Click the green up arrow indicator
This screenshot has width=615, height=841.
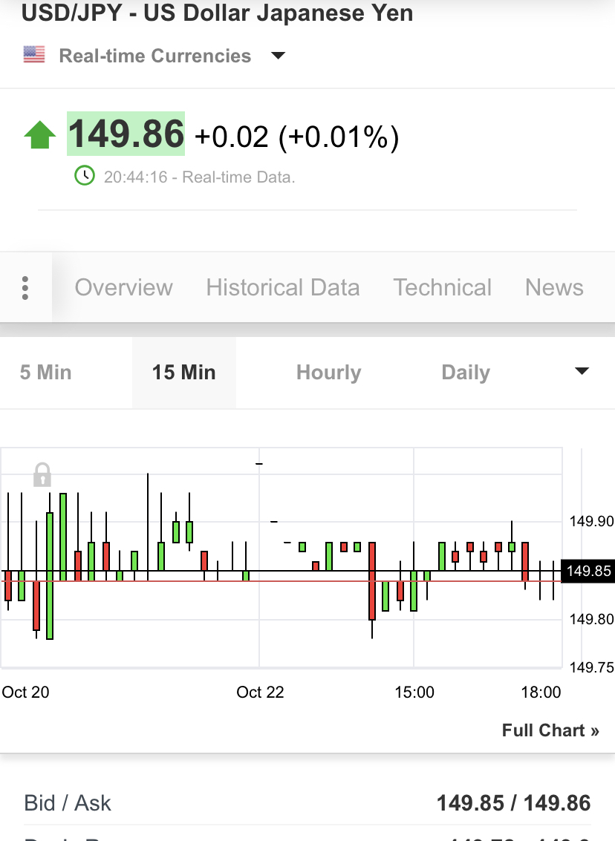coord(39,134)
